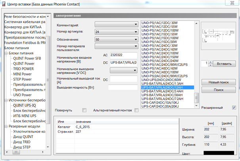240x161 pixels.
Task: Select UPS-BAT/VRLA/24DC/3.4AH in list
Action: 162,91
